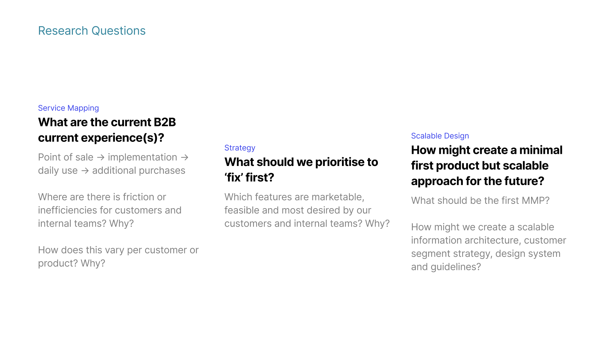Click the Scalable Design label
Screen dimensions: 614x344
click(x=440, y=136)
